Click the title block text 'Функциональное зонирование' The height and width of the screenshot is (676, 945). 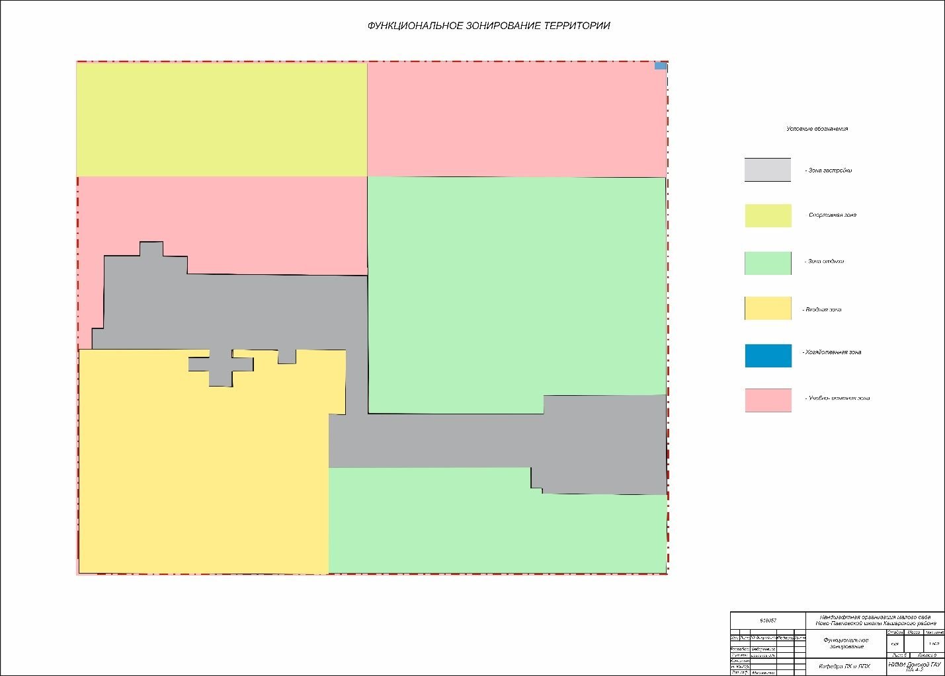[846, 643]
